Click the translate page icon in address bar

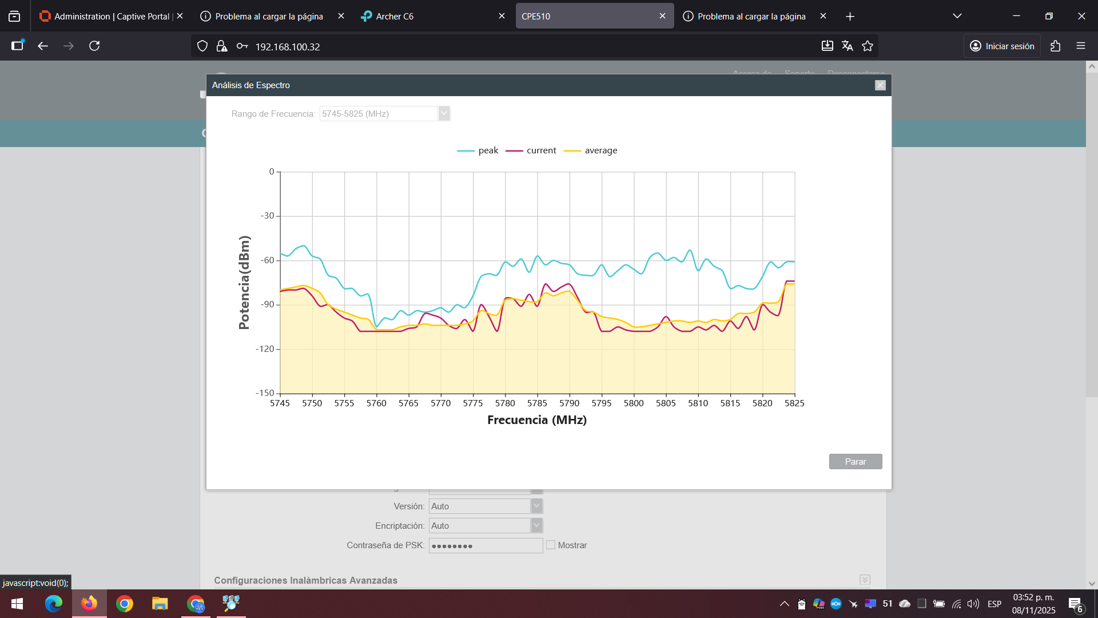(848, 46)
